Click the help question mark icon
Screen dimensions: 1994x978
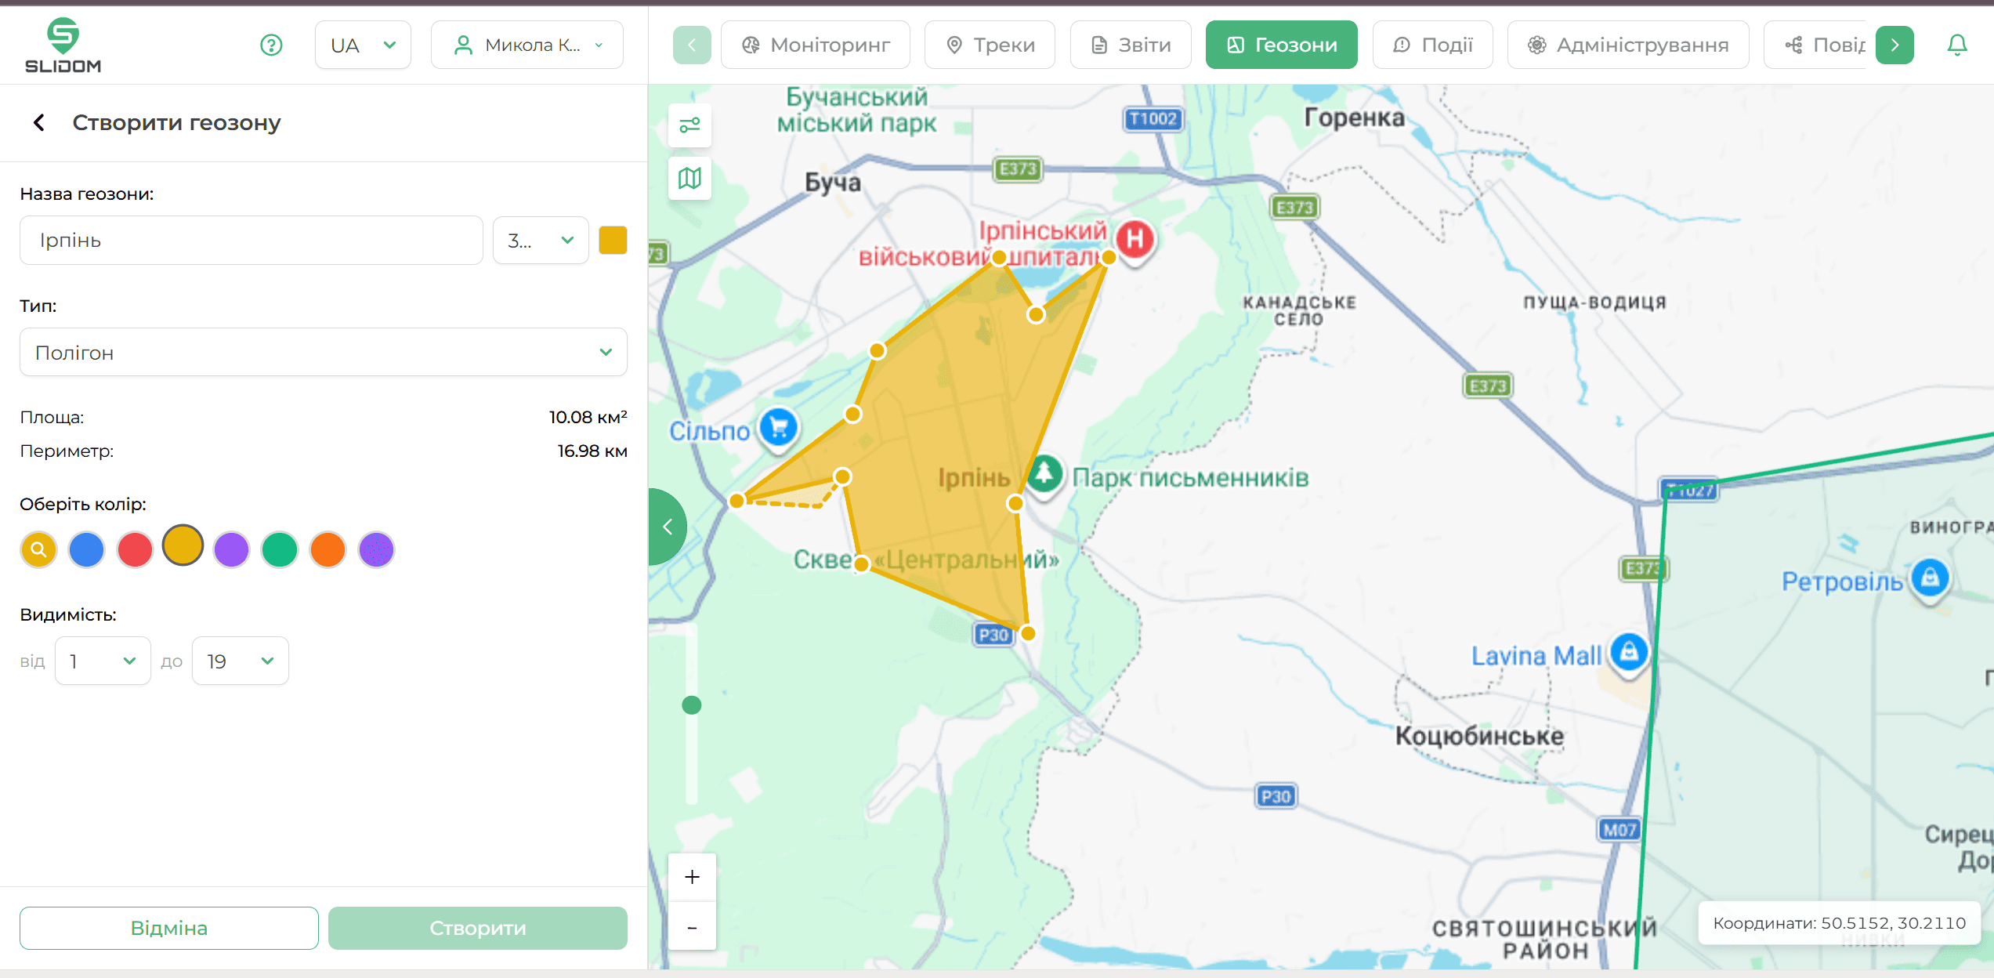click(271, 45)
